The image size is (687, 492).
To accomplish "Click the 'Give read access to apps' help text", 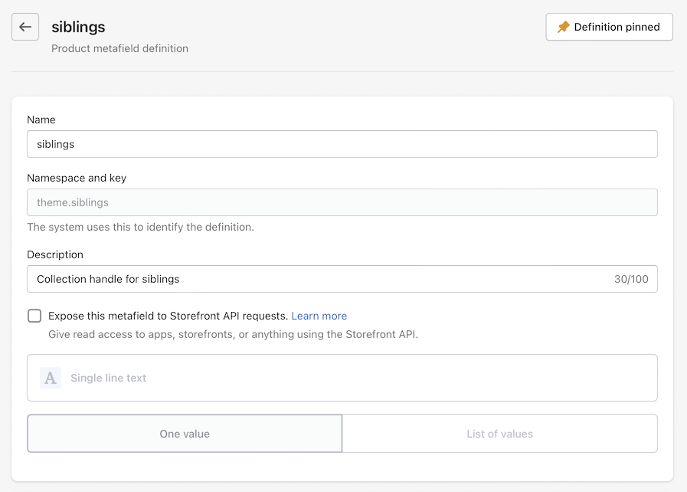I will pos(233,334).
